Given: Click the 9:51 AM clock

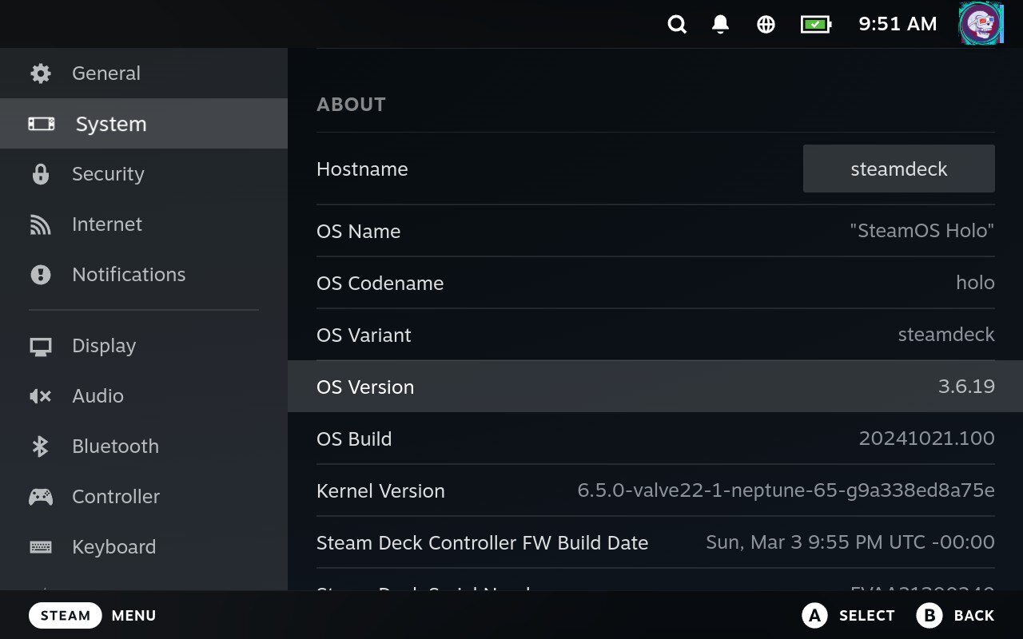Looking at the screenshot, I should (898, 25).
